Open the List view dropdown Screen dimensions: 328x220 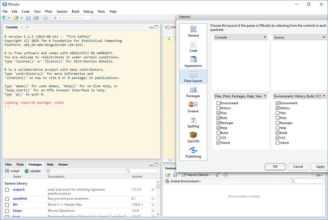317,175
